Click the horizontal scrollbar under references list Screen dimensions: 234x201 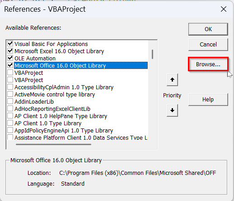coord(53,144)
